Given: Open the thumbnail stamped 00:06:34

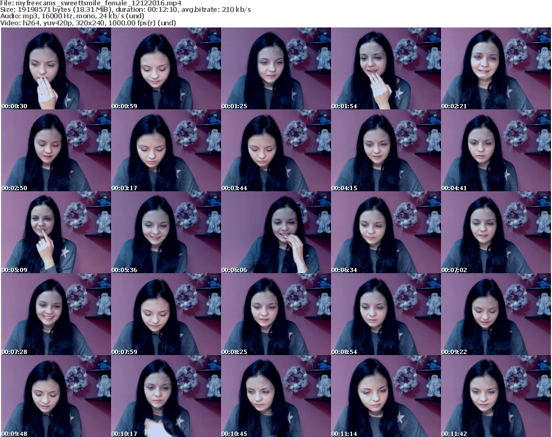Looking at the screenshot, I should point(386,233).
